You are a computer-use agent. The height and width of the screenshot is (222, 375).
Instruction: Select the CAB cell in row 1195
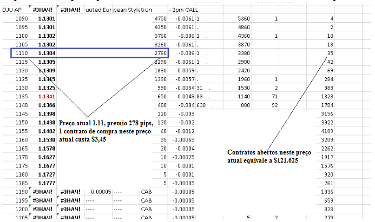click(147, 200)
